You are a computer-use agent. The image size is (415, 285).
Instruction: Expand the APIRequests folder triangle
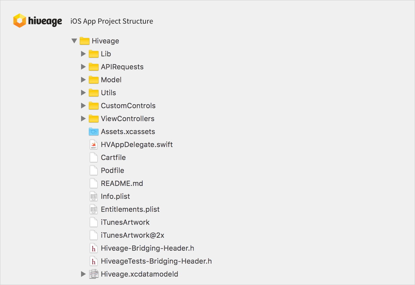coord(83,67)
